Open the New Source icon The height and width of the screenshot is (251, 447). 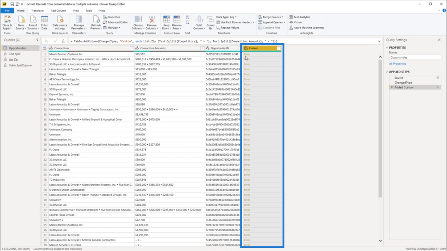pyautogui.click(x=21, y=19)
